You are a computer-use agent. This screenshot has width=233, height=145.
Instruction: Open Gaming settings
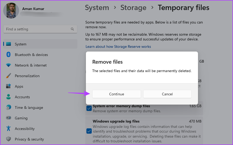click(x=40, y=118)
